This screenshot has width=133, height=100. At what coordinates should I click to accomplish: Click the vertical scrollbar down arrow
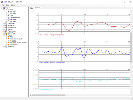click(x=131, y=93)
